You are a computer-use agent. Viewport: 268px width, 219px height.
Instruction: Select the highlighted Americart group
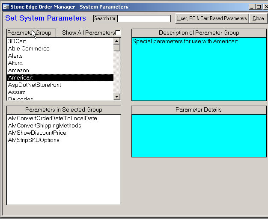[x=60, y=78]
